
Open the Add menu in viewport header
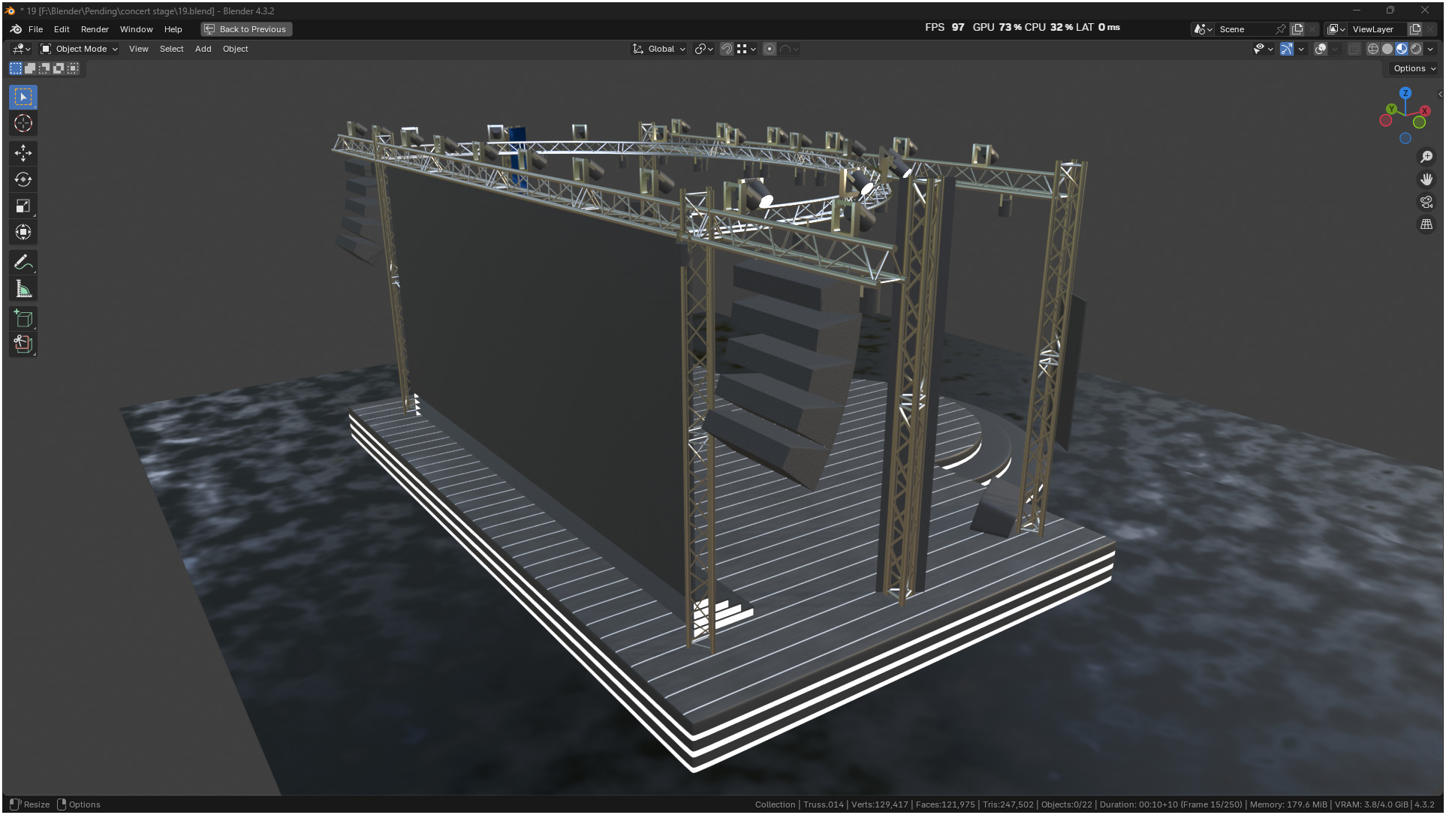[x=203, y=49]
